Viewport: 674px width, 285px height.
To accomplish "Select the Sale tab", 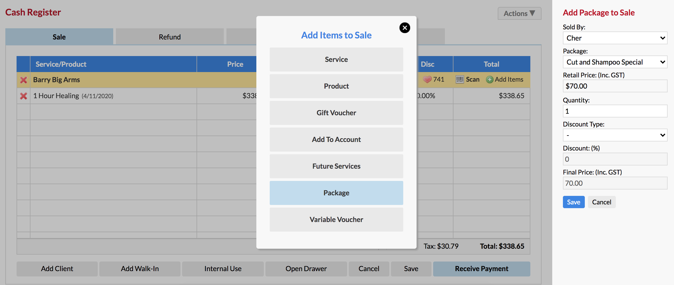I will point(59,37).
